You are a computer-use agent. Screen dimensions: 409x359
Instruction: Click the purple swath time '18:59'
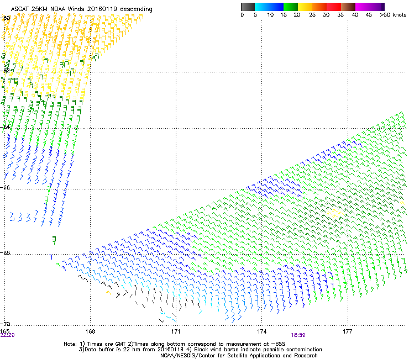pyautogui.click(x=298, y=335)
